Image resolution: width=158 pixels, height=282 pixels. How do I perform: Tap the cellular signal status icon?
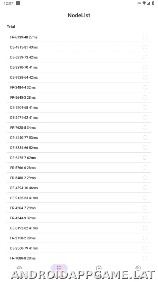149,3
